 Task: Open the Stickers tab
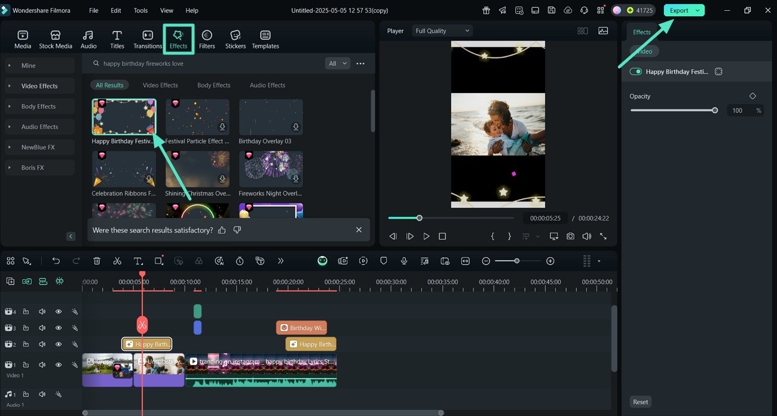235,39
